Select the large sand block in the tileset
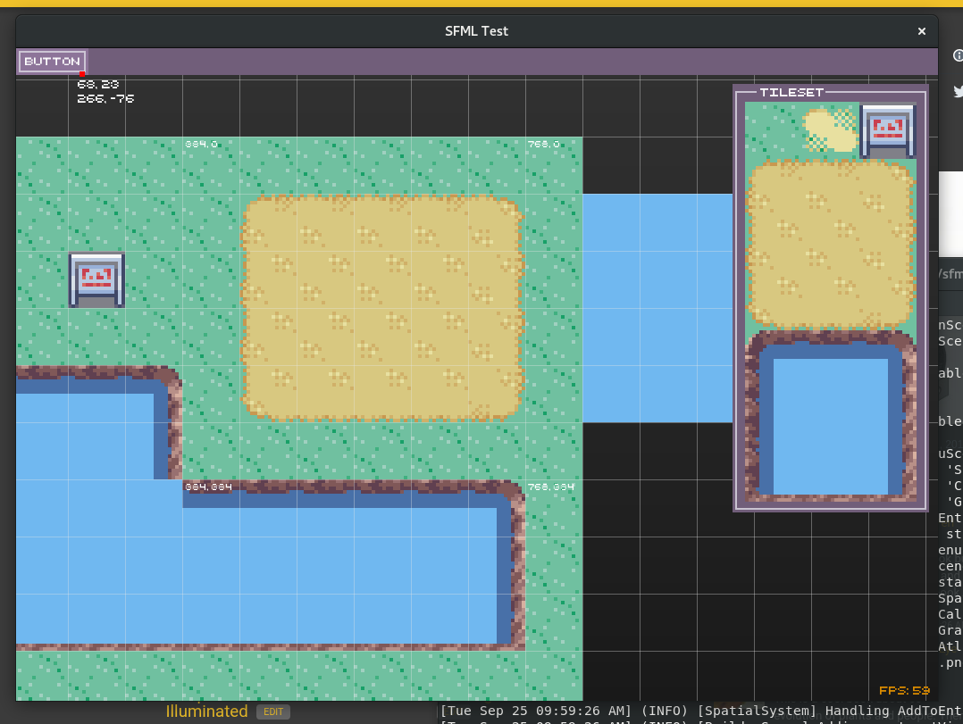This screenshot has height=724, width=963. [830, 243]
